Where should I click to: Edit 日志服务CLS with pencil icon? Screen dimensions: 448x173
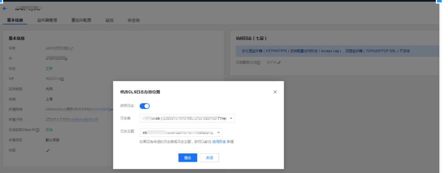click(x=279, y=62)
